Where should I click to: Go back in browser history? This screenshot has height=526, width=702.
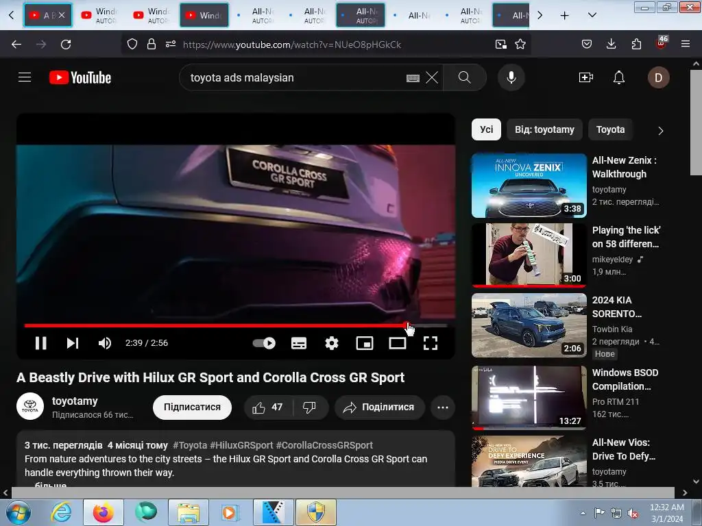16,44
